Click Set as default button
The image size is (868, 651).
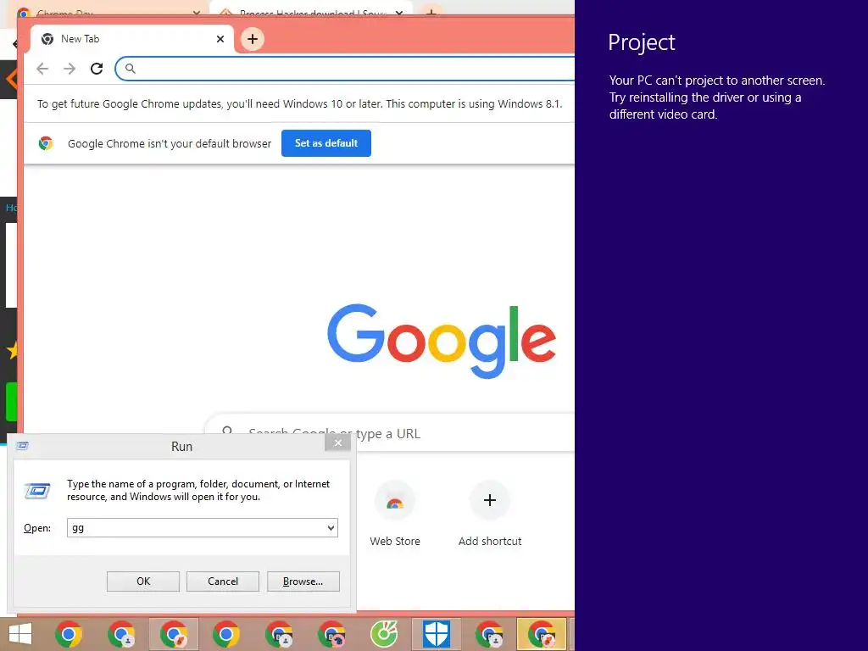click(x=326, y=143)
